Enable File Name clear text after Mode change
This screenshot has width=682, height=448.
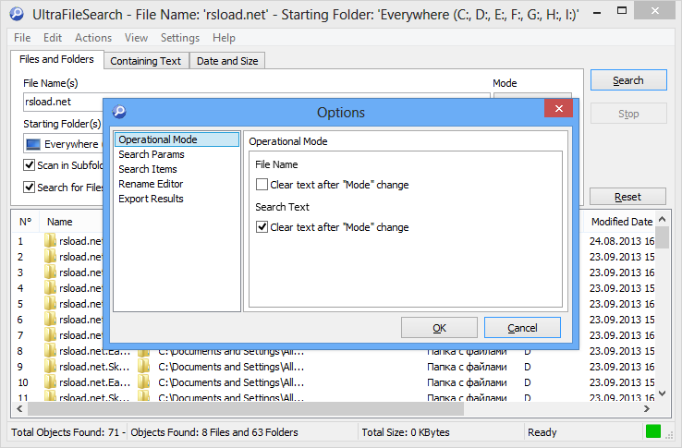point(262,185)
